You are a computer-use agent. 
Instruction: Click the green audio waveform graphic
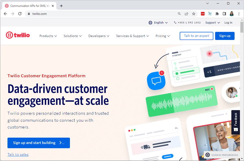[x=182, y=101]
